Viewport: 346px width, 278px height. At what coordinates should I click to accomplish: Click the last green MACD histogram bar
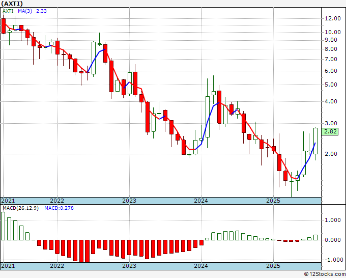tap(315, 238)
